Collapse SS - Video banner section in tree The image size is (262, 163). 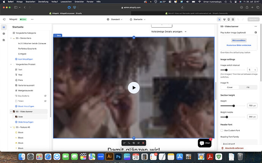click(11, 112)
